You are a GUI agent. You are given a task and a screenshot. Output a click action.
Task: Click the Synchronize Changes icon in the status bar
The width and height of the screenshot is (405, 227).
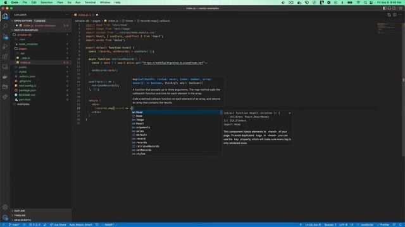[x=24, y=224]
